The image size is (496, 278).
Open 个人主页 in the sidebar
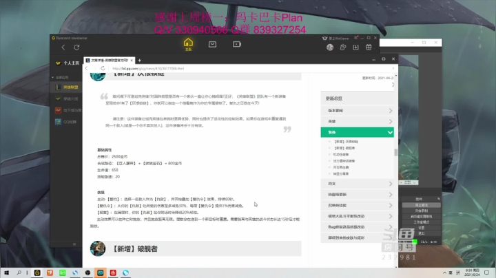tap(68, 63)
